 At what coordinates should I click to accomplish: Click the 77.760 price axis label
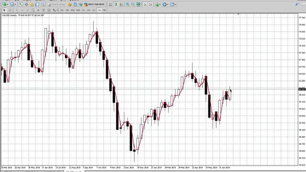tap(302, 18)
